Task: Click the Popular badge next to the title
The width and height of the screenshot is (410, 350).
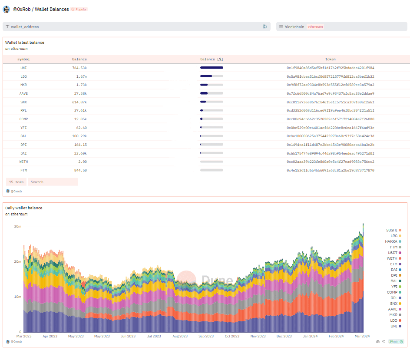Action: tap(79, 9)
